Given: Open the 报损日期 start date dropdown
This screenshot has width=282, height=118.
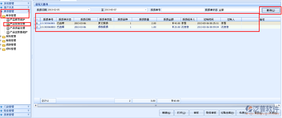Looking at the screenshot, I should click(89, 10).
